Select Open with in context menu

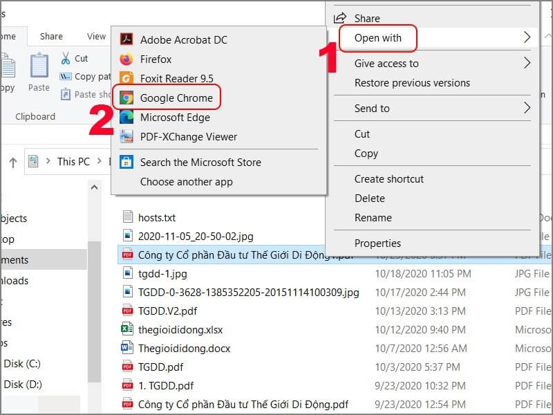[x=377, y=38]
